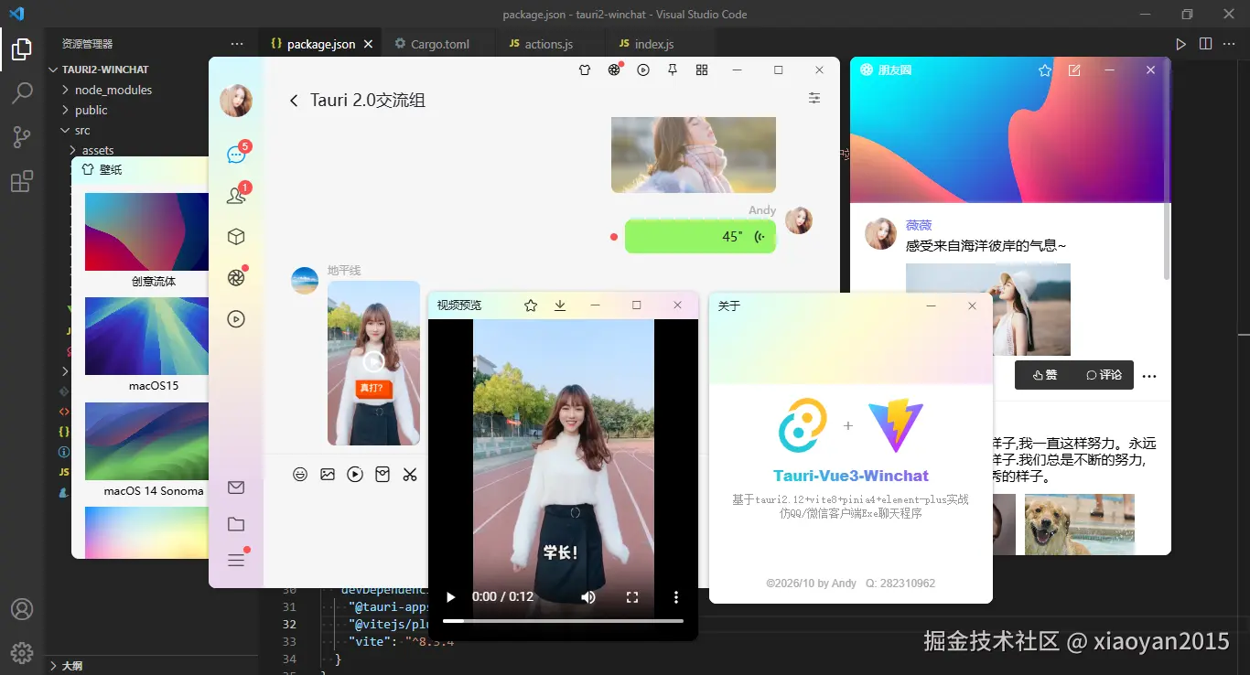Screen dimensions: 1250x675
Task: Open the chat messages icon with badge 5
Action: (236, 155)
